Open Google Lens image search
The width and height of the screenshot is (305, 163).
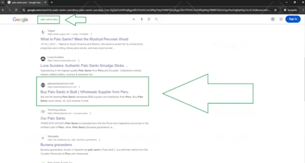point(149,19)
